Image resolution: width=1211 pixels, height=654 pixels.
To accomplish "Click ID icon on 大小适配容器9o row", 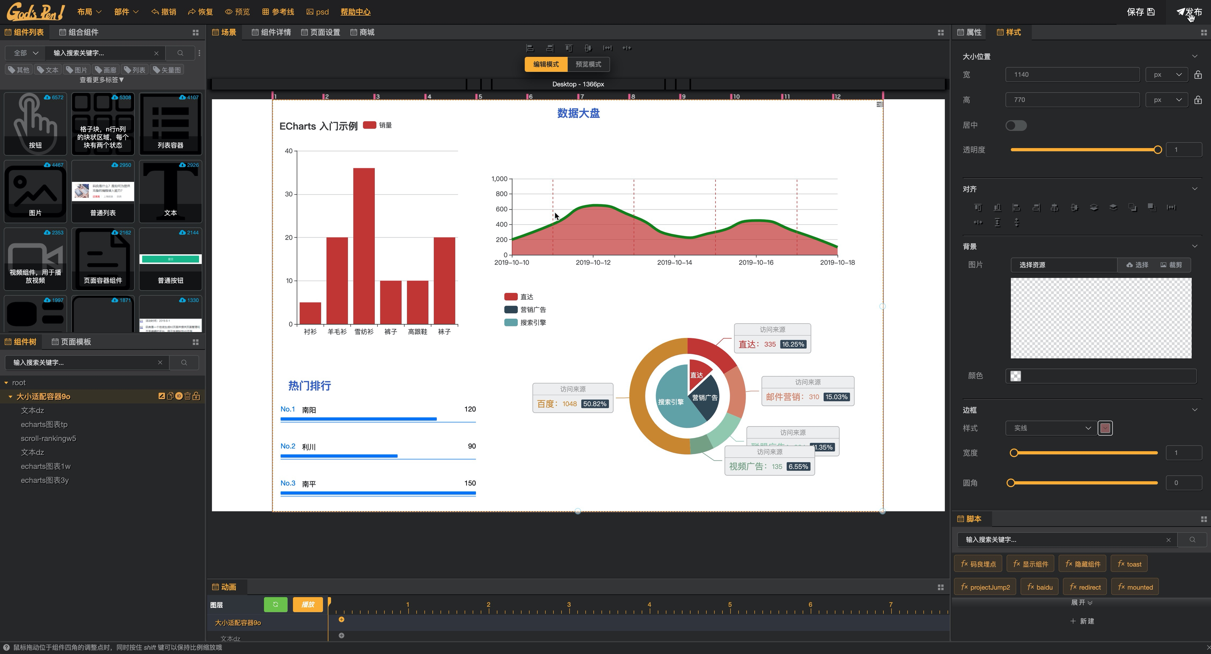I will (x=179, y=396).
